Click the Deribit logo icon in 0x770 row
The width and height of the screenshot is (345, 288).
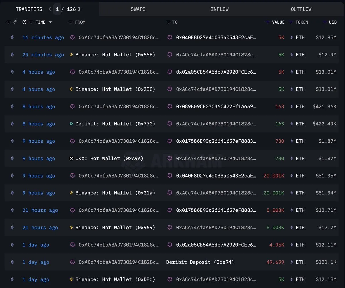(x=72, y=124)
